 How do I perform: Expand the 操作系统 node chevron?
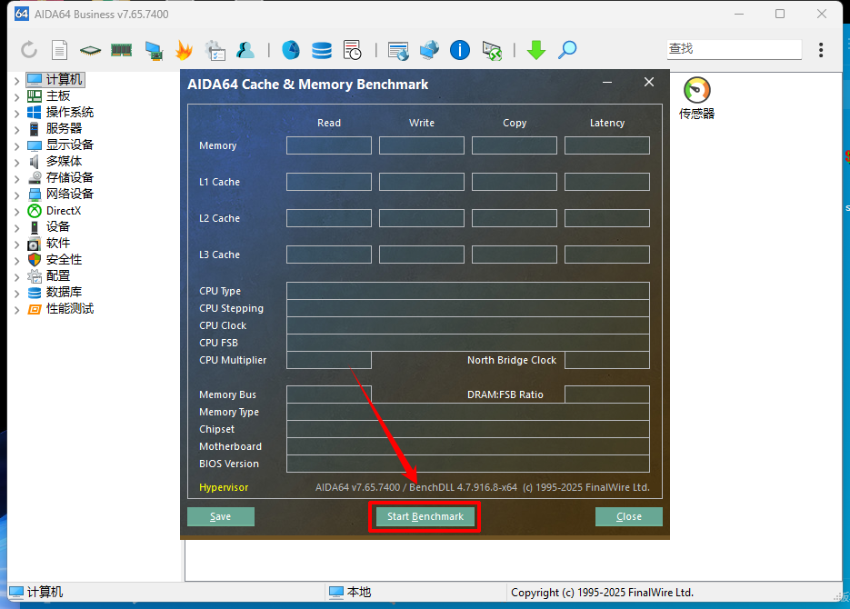(x=16, y=114)
